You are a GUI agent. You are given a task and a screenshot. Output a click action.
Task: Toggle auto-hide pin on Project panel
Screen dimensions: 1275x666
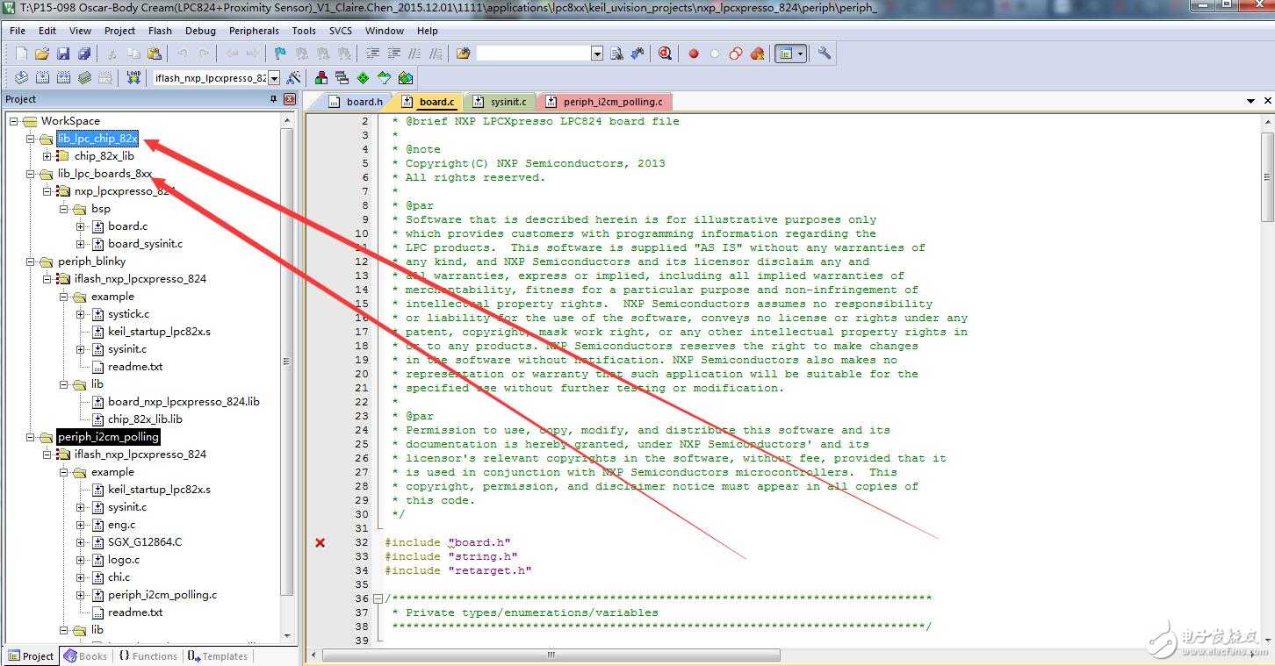pos(273,99)
